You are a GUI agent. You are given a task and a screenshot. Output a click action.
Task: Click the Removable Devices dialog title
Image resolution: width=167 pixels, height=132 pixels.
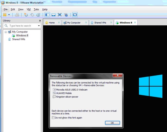pyautogui.click(x=61, y=76)
